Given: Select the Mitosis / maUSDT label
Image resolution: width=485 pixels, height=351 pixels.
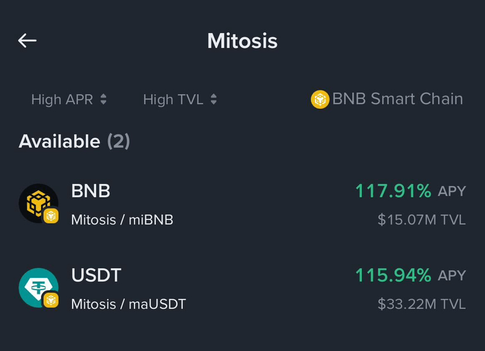Looking at the screenshot, I should point(128,304).
